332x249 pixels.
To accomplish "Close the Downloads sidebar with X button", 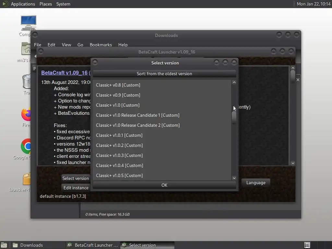I will click(x=298, y=80).
